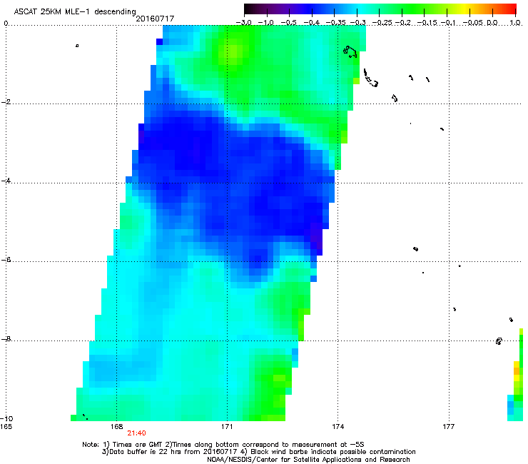528x464 pixels.
Task: Select the 168 longitude axis label
Action: point(116,427)
